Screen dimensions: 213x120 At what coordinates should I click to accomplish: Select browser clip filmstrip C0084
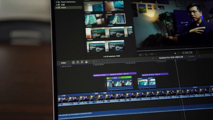(109, 33)
